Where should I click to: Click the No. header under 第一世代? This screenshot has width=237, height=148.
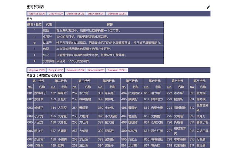30,87
